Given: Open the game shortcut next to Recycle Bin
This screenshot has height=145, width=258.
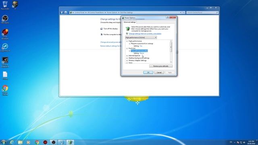Looking at the screenshot, I should tap(15, 5).
